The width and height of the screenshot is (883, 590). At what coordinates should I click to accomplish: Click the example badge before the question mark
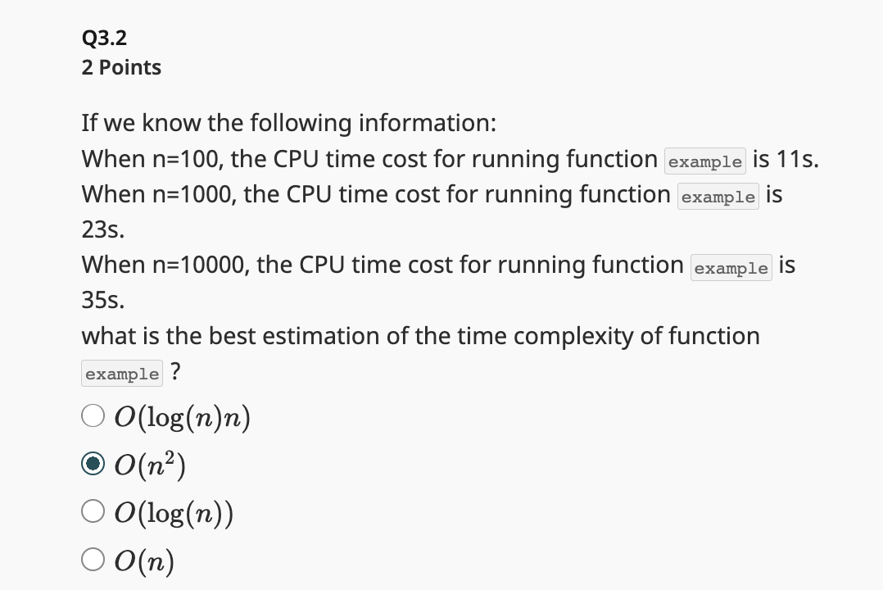(121, 373)
